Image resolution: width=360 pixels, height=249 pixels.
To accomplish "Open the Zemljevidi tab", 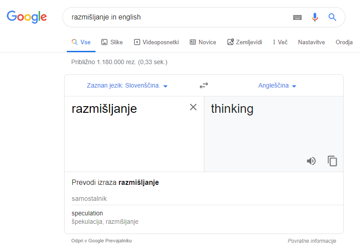I will [245, 42].
